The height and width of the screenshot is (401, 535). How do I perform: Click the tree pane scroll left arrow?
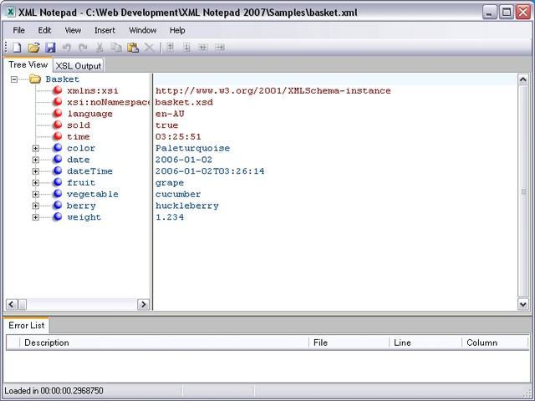12,304
